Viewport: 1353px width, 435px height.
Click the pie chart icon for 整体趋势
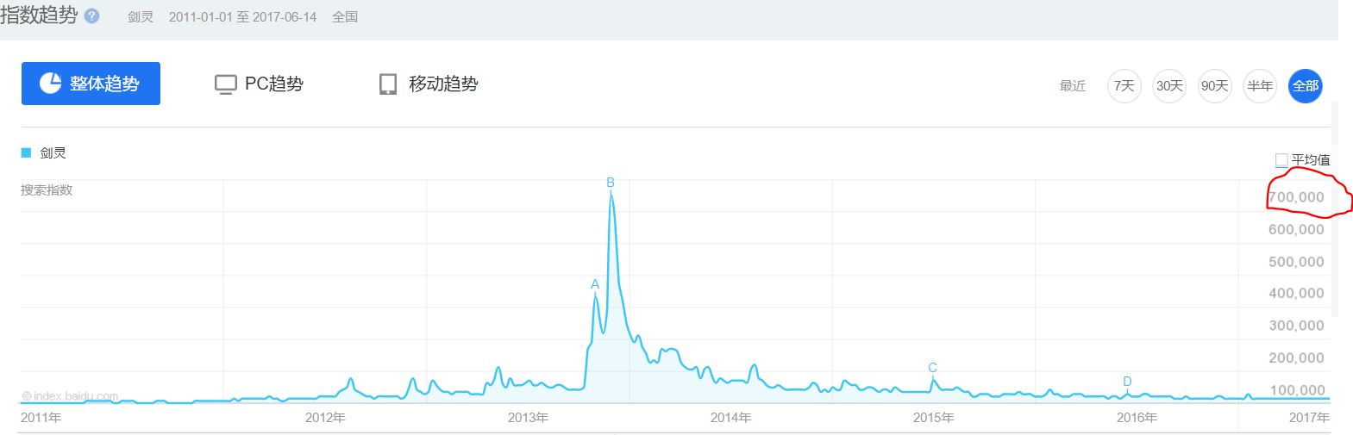tap(50, 83)
